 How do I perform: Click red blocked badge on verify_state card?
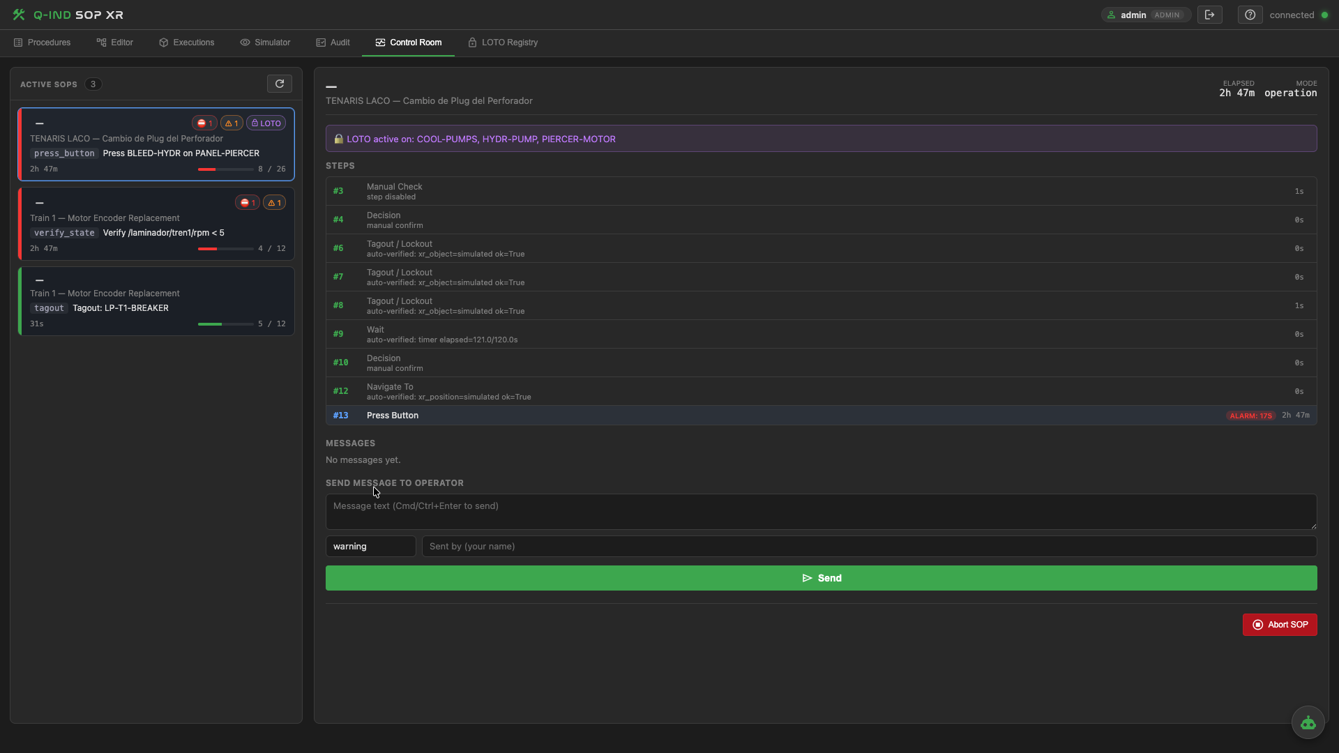(x=247, y=203)
